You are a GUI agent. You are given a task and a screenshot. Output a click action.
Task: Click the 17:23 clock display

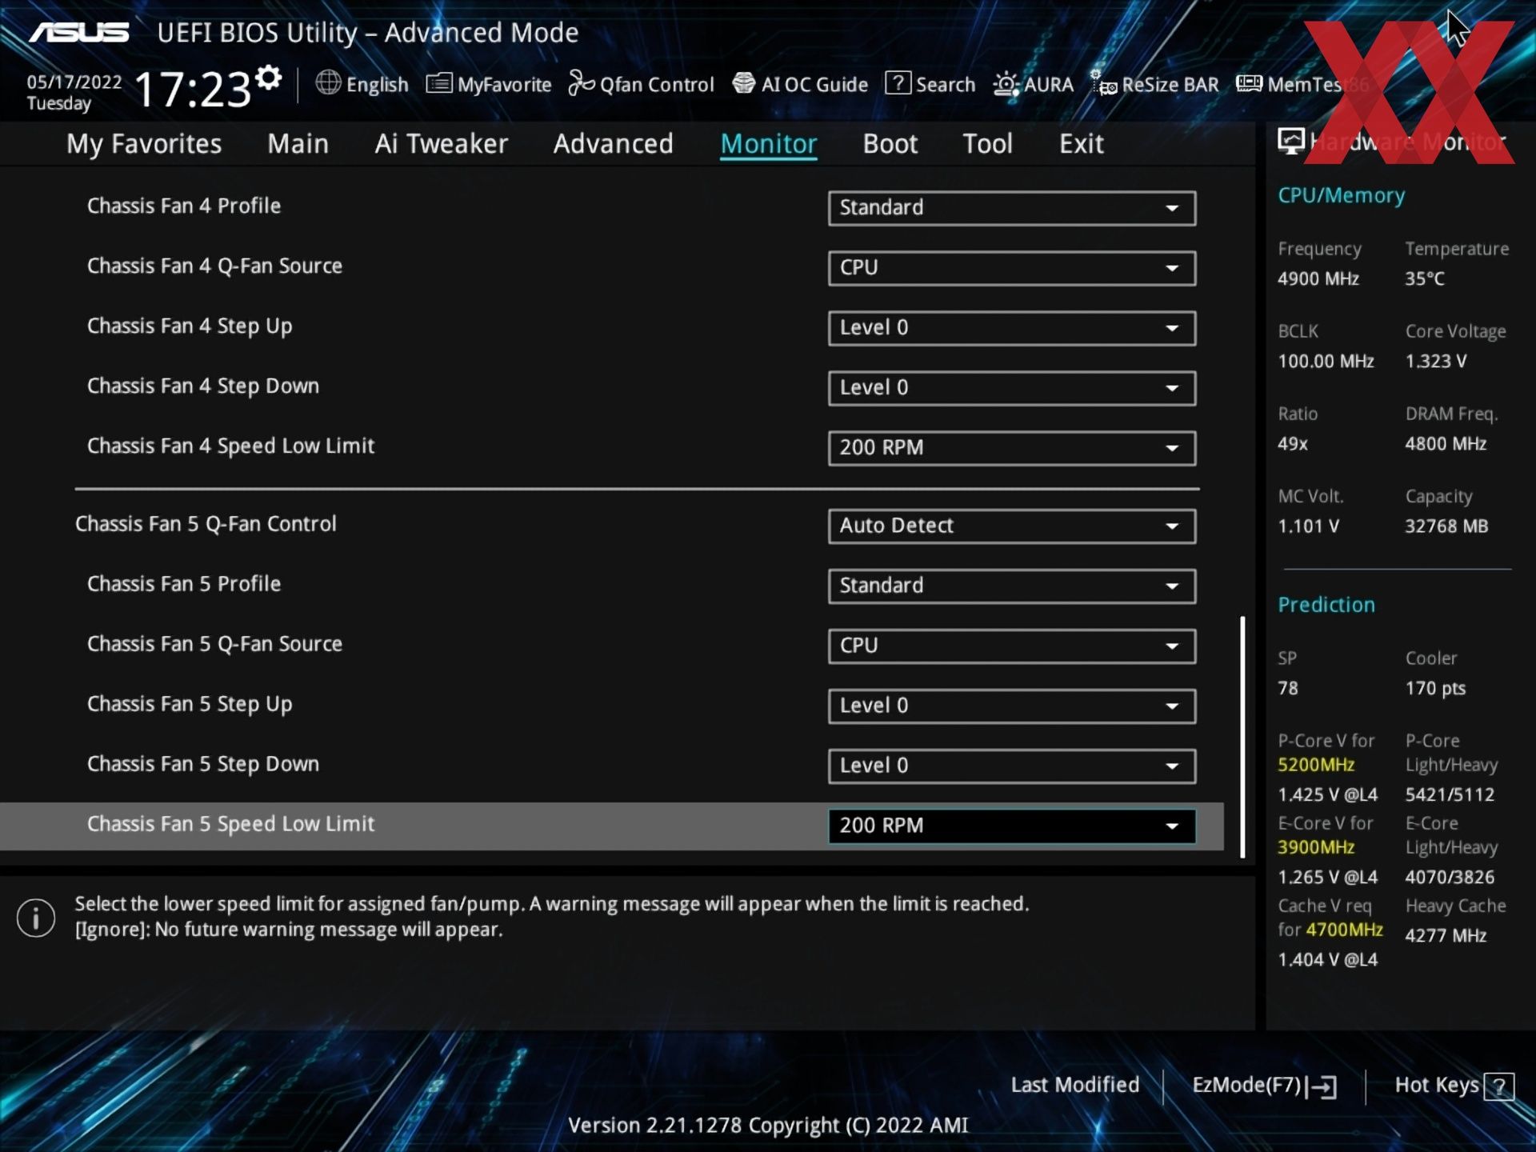[193, 88]
